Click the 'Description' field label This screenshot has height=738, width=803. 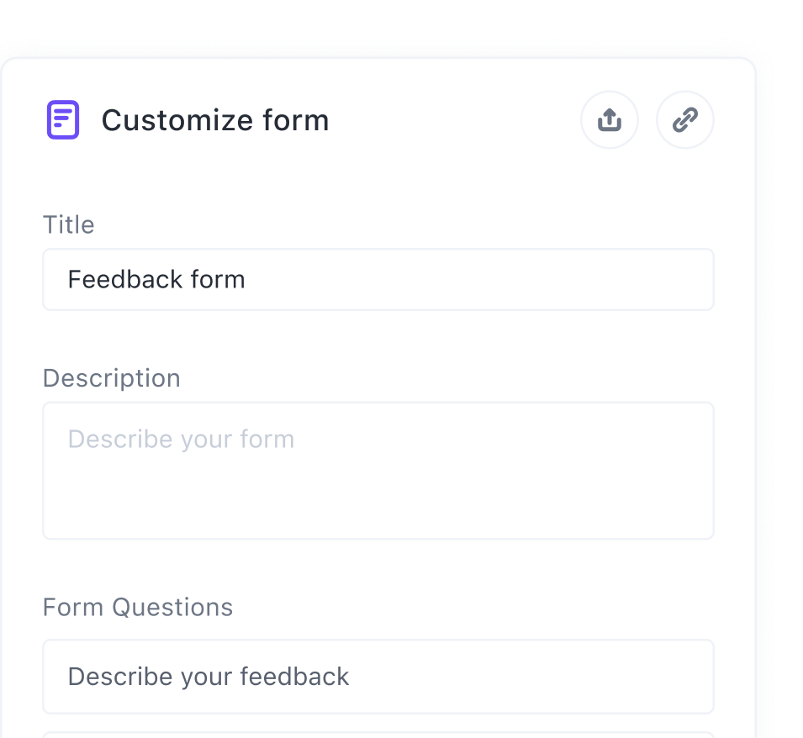tap(112, 378)
